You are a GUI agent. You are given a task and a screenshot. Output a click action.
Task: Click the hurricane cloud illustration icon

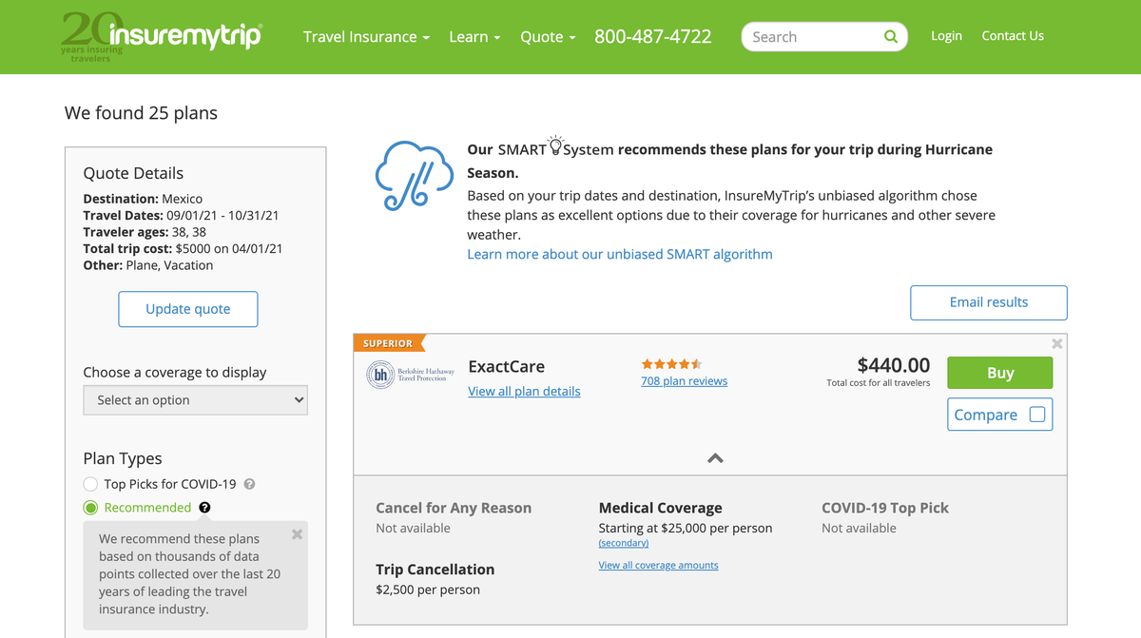click(415, 176)
